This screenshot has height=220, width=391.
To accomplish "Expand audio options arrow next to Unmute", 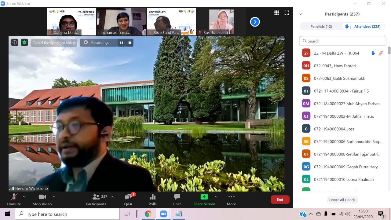I will click(x=24, y=197).
